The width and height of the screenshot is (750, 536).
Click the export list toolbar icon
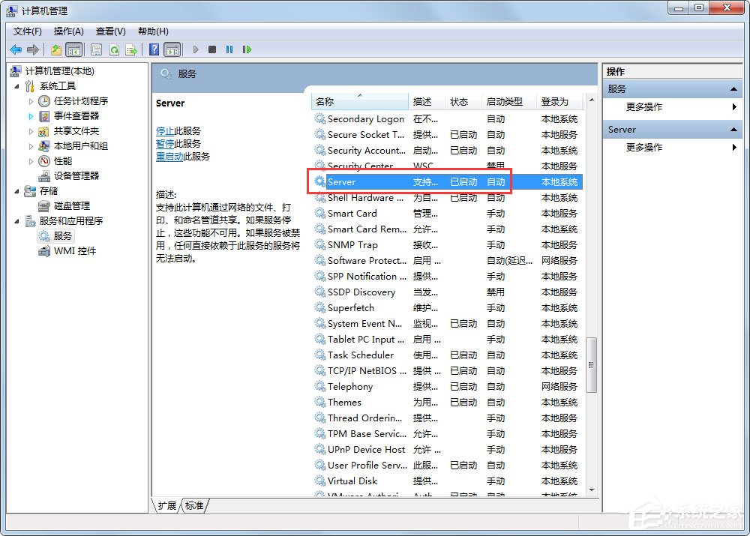click(133, 49)
